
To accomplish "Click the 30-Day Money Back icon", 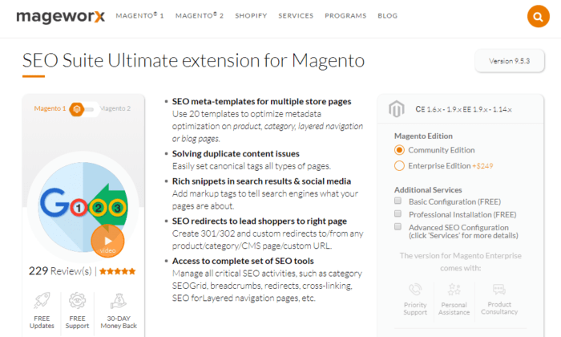I will point(119,301).
